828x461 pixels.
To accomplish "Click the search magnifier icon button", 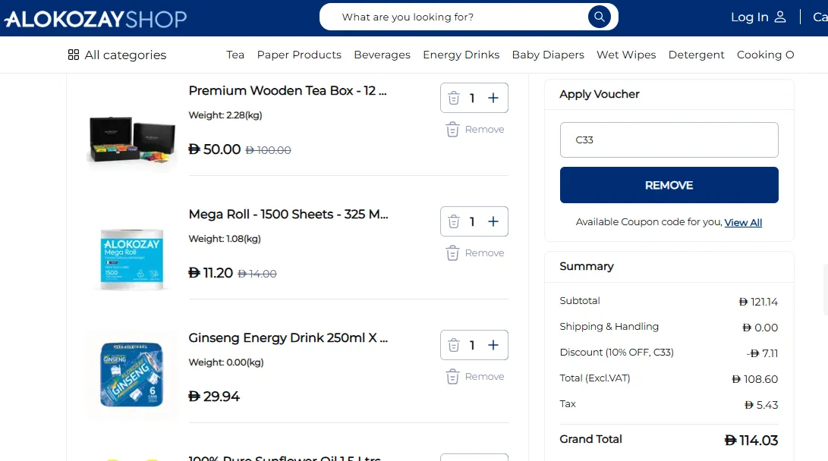I will click(x=600, y=17).
